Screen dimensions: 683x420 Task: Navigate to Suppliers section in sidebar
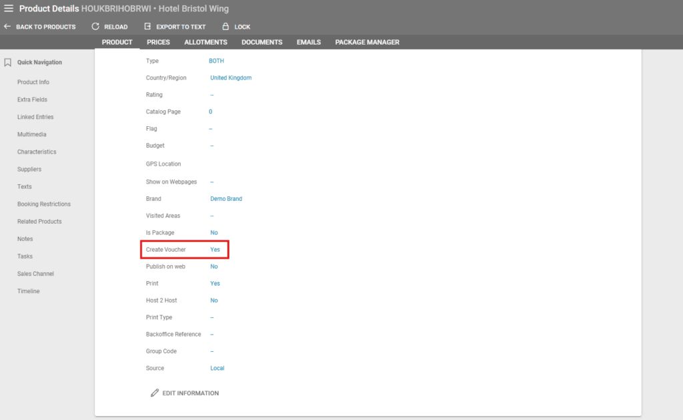[29, 170]
